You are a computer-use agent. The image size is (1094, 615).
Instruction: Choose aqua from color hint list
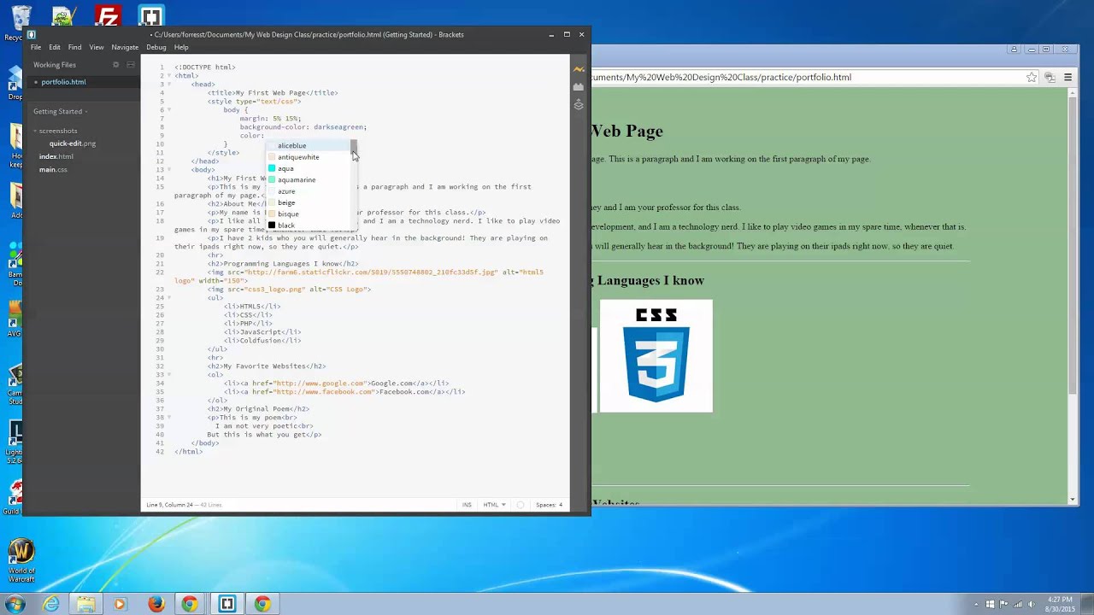pos(309,168)
